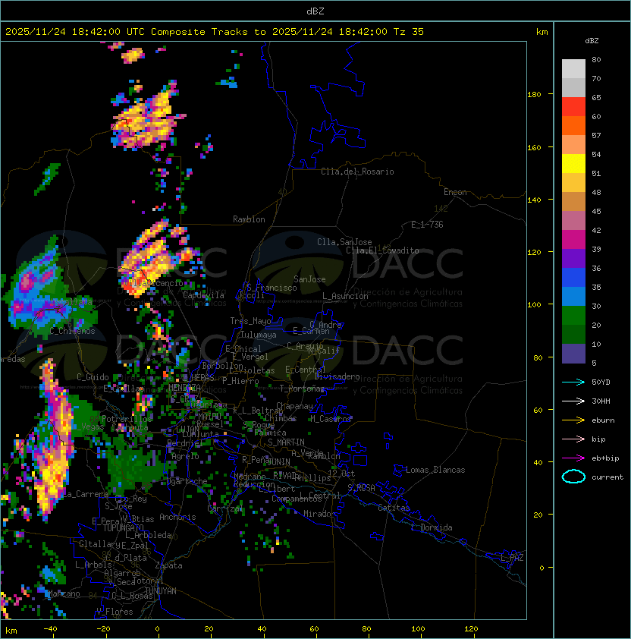Click the 'Phillips' map label

(313, 478)
